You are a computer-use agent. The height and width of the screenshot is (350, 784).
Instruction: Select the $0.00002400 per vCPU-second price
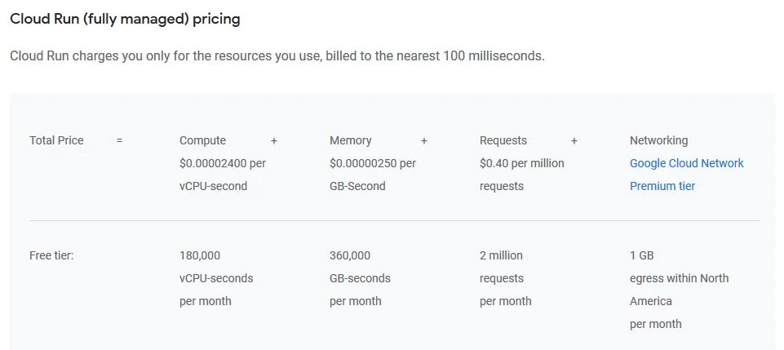(x=223, y=175)
